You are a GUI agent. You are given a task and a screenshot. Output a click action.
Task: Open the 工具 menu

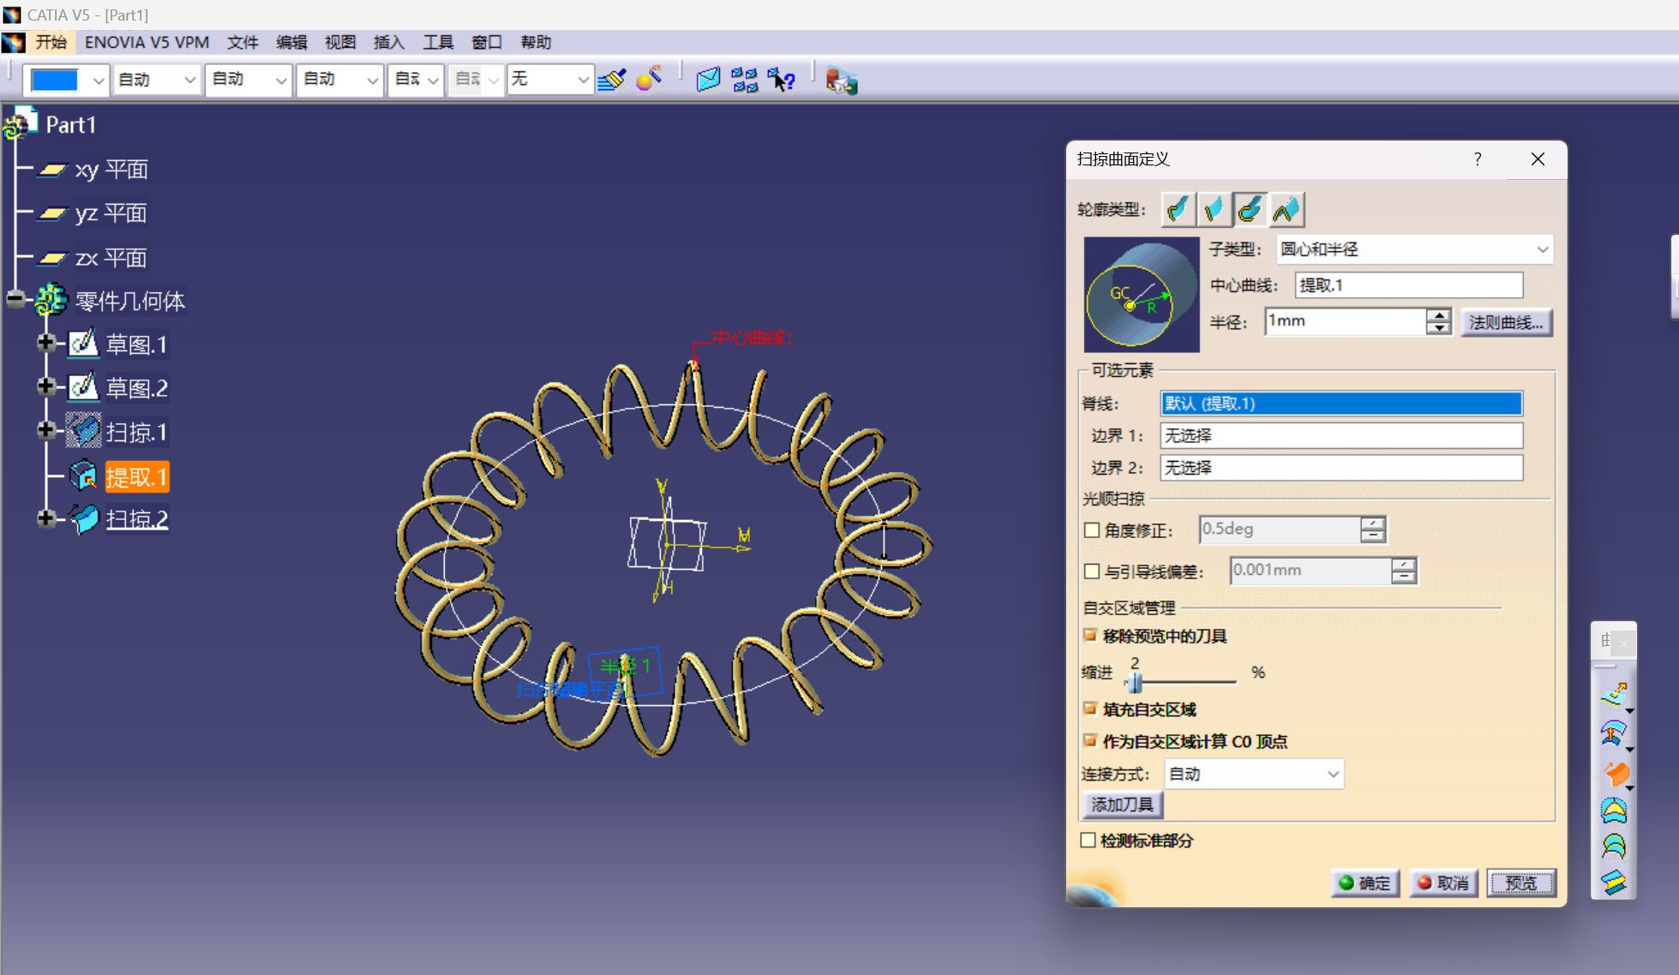[x=438, y=42]
